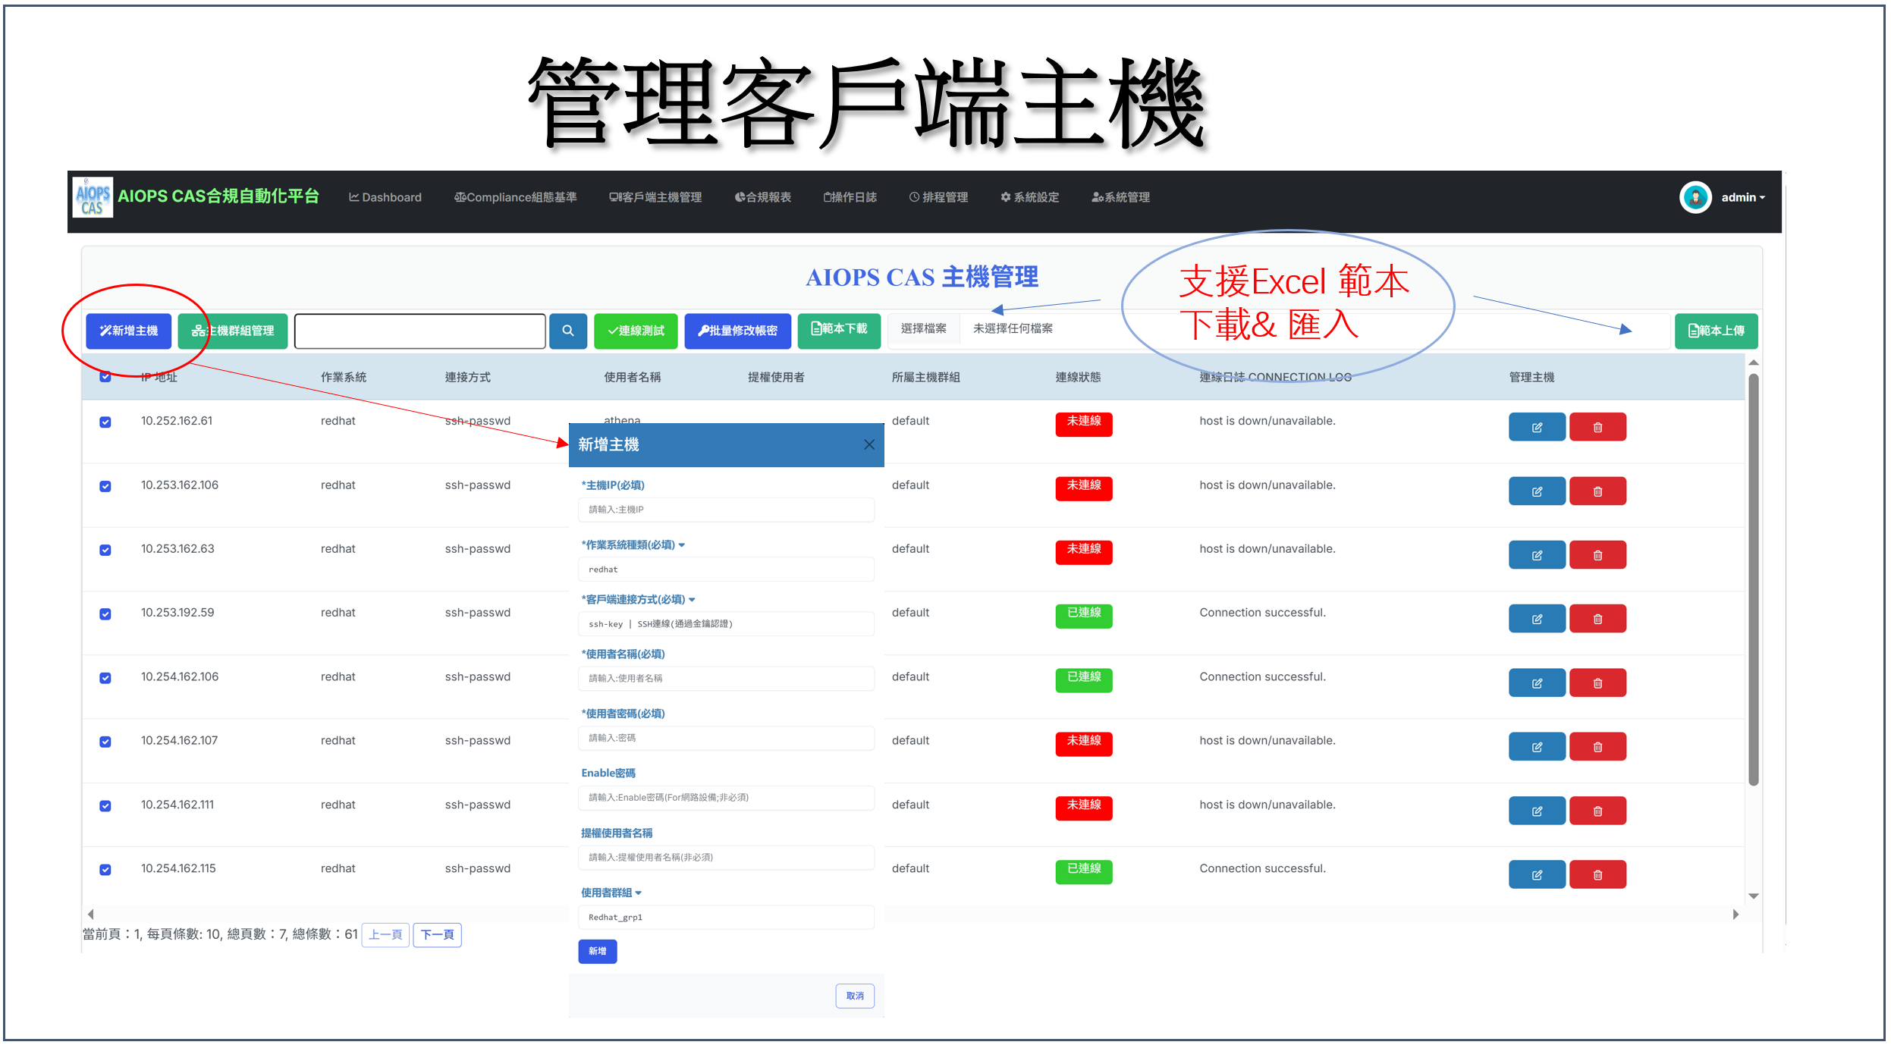1891x1045 pixels.
Task: Click edit icon for host 10.252.162.61
Action: tap(1536, 427)
